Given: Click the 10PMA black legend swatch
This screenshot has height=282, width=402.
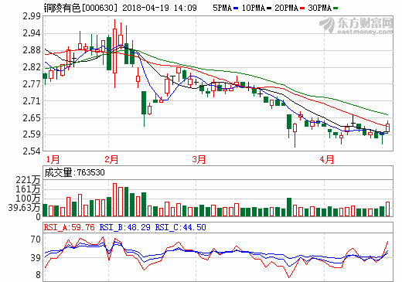Looking at the screenshot, I should [269, 8].
